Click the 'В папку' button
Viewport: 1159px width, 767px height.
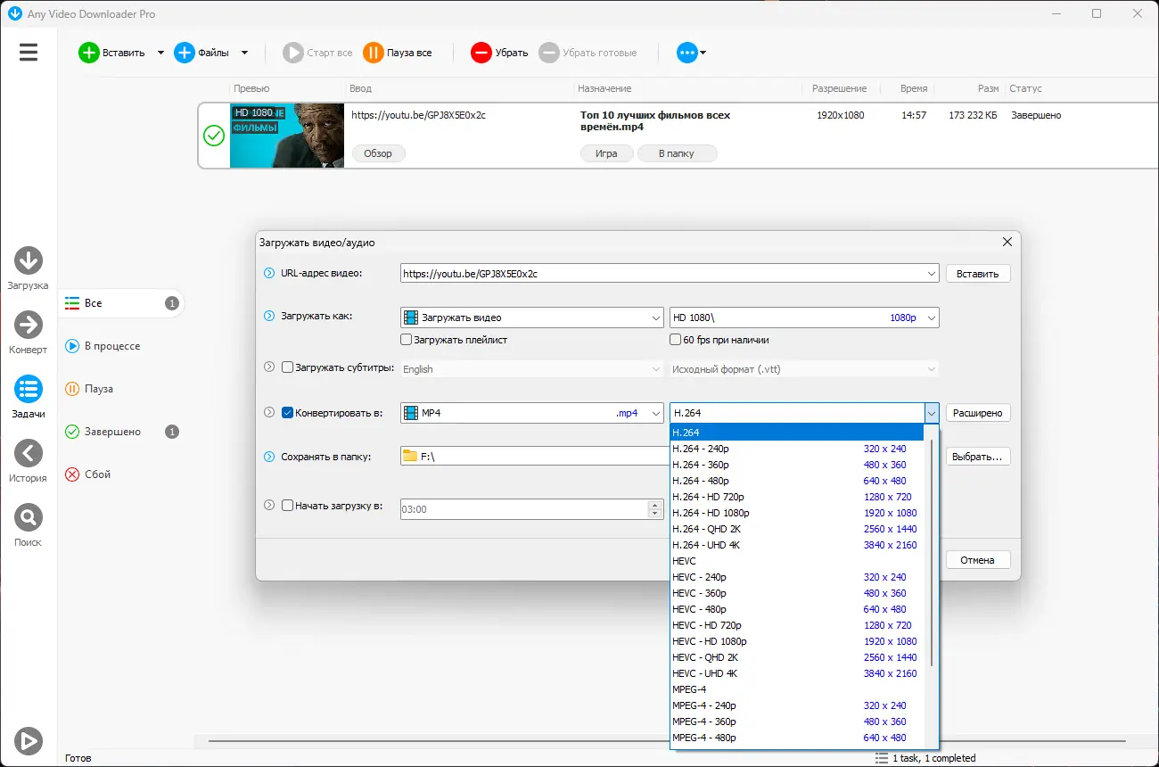pos(677,153)
